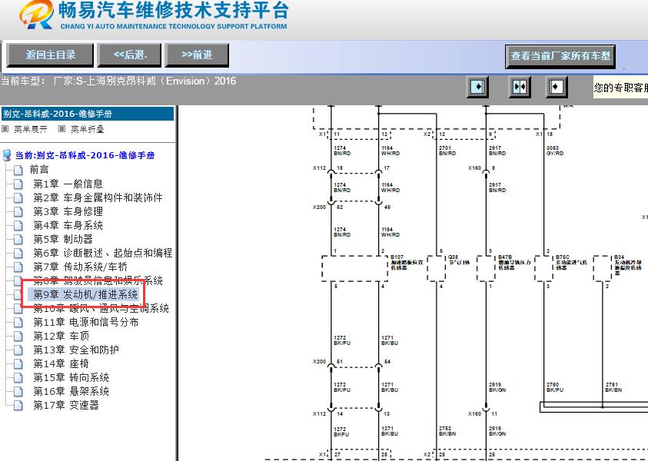Open 第5章 制动器
This screenshot has height=461, width=648.
coord(63,239)
